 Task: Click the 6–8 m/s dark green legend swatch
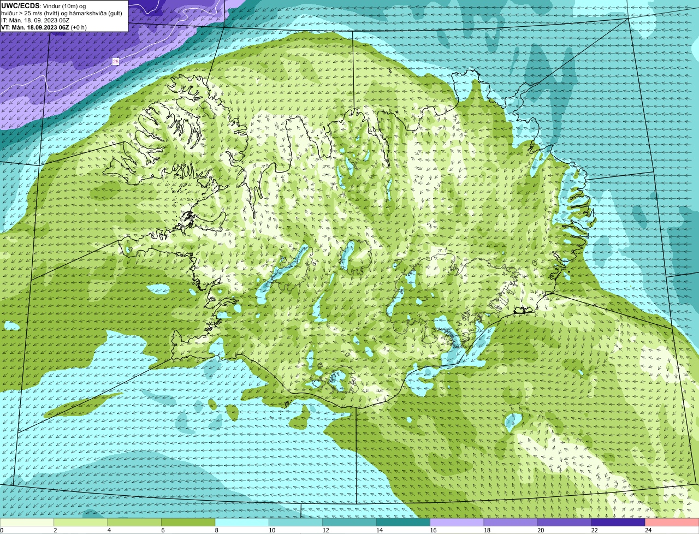point(188,523)
